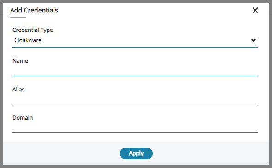This screenshot has height=168, width=272.
Task: Click the underline beneath Domain field
Action: [x=135, y=132]
